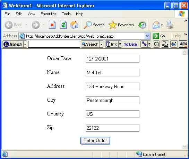The image size is (189, 159).
Task: Open the Back button history dropdown
Action: point(26,25)
